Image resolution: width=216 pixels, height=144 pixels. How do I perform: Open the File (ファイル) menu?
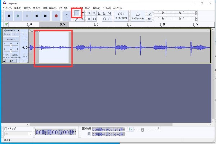7,8
